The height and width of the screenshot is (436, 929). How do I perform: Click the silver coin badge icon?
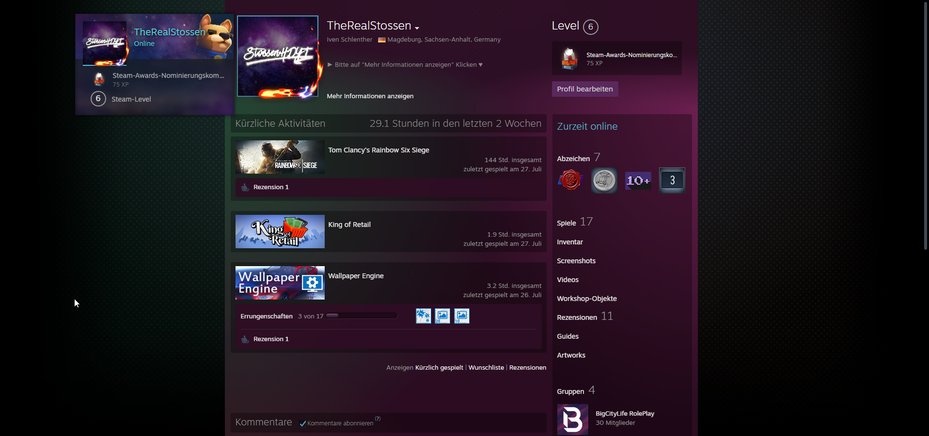click(604, 180)
